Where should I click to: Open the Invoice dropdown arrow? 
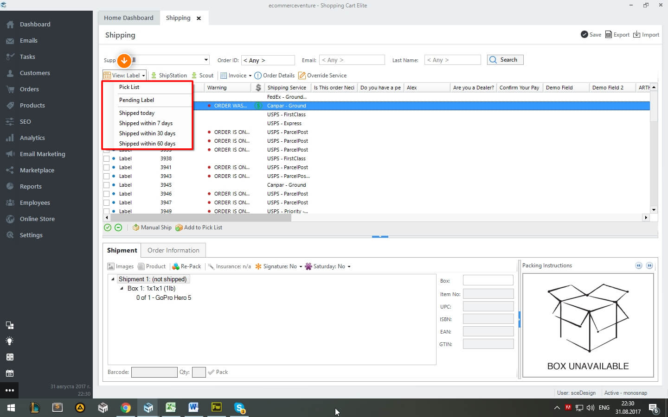coord(250,76)
